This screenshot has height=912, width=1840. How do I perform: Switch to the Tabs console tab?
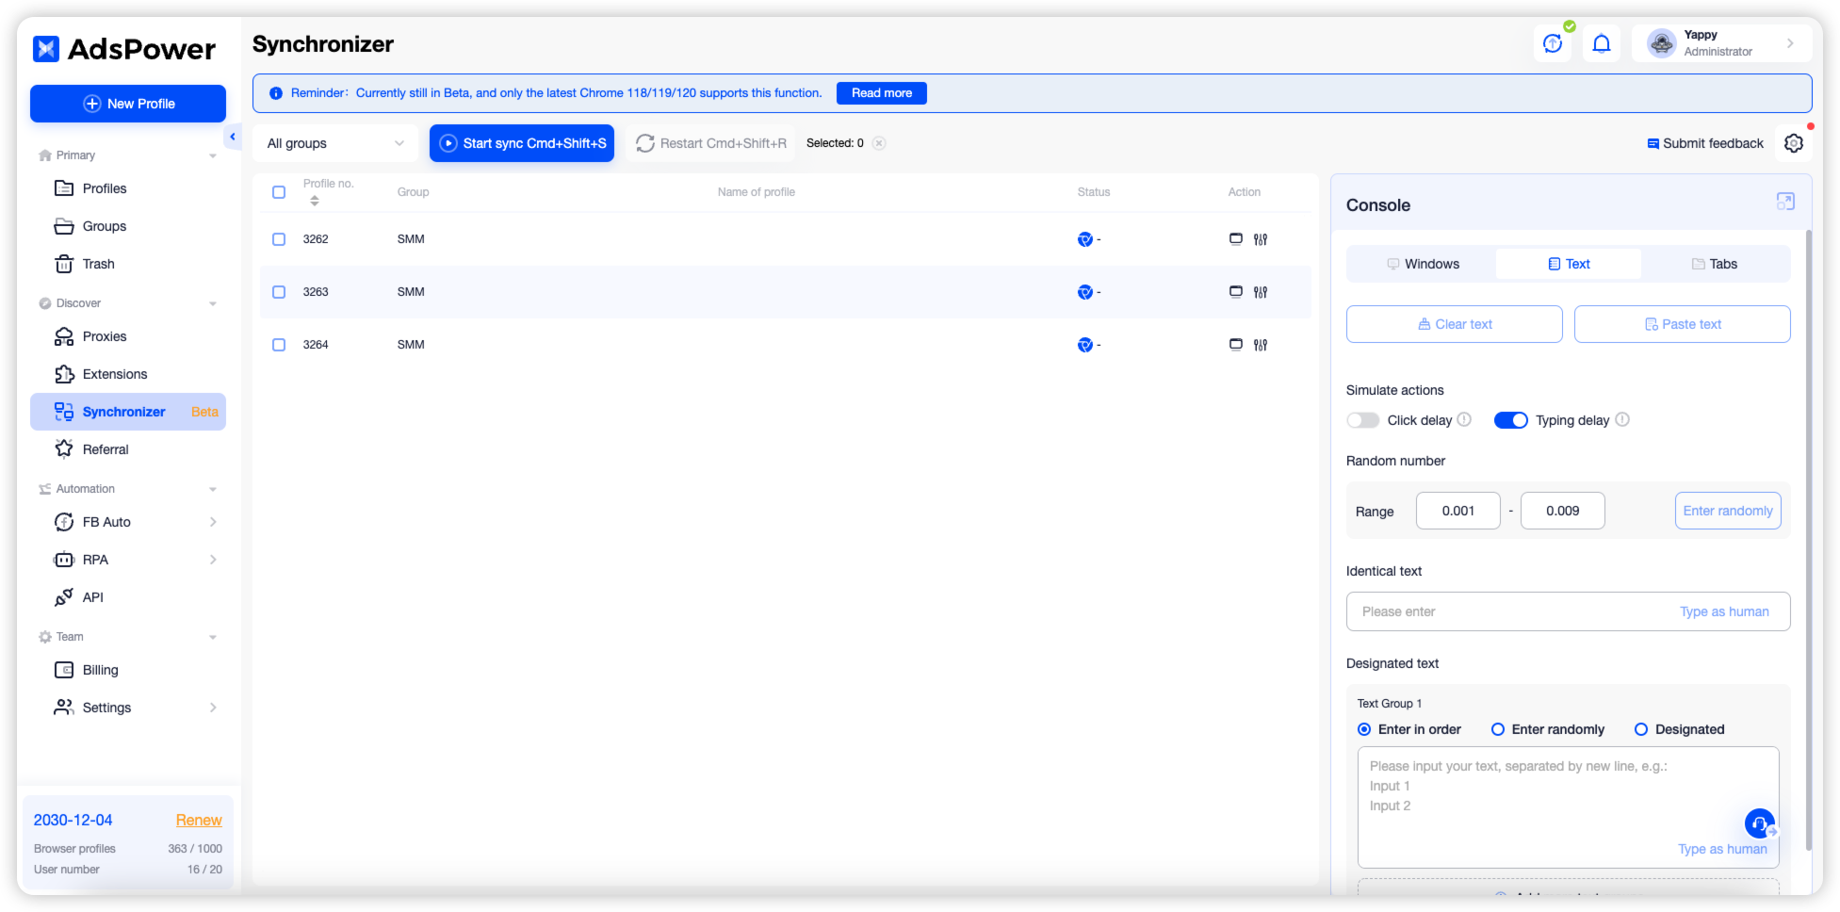[1715, 264]
